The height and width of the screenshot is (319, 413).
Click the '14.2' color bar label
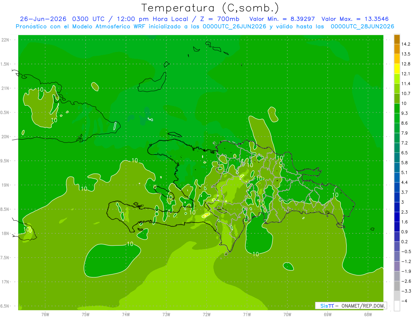406,44
